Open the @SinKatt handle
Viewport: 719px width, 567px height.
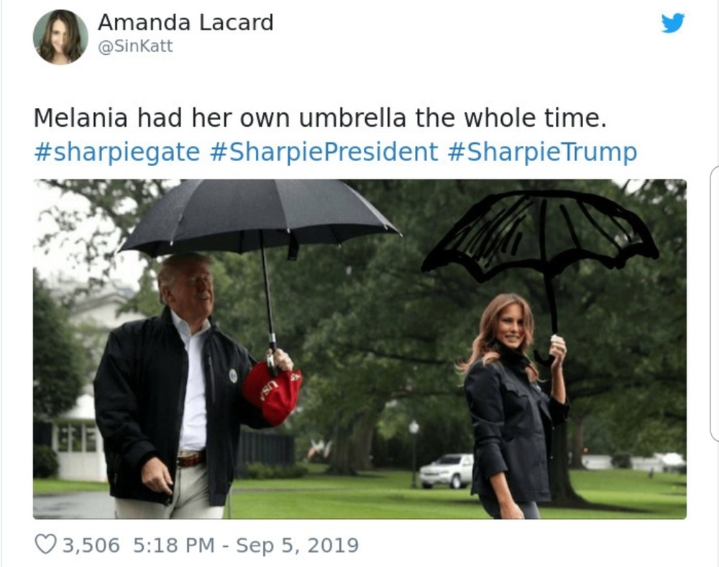[135, 46]
